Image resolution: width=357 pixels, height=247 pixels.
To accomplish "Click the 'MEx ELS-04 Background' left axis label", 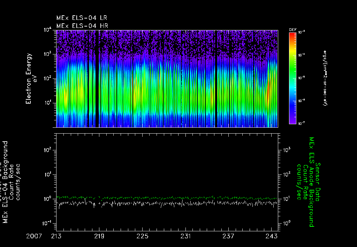I will (5, 182).
